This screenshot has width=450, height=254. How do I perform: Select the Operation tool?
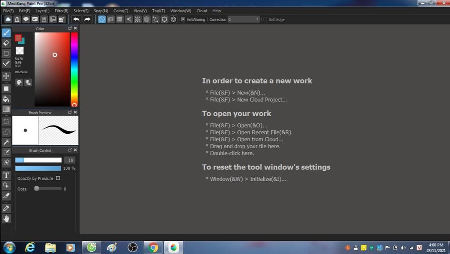point(6,186)
